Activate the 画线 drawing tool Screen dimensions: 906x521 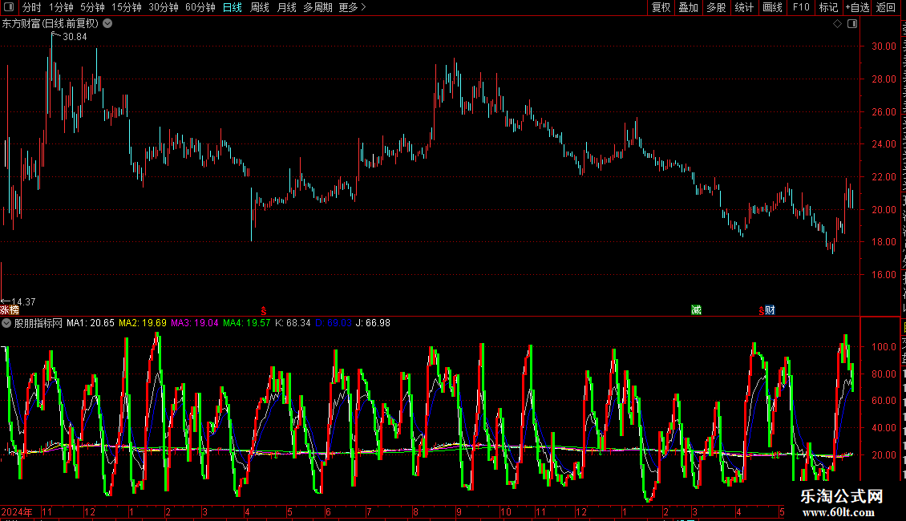tap(773, 7)
